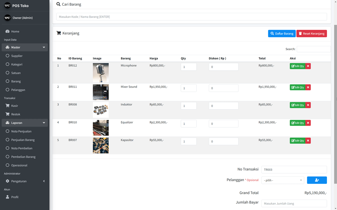Click the Profil account icon
Image resolution: width=337 pixels, height=210 pixels.
[8, 197]
